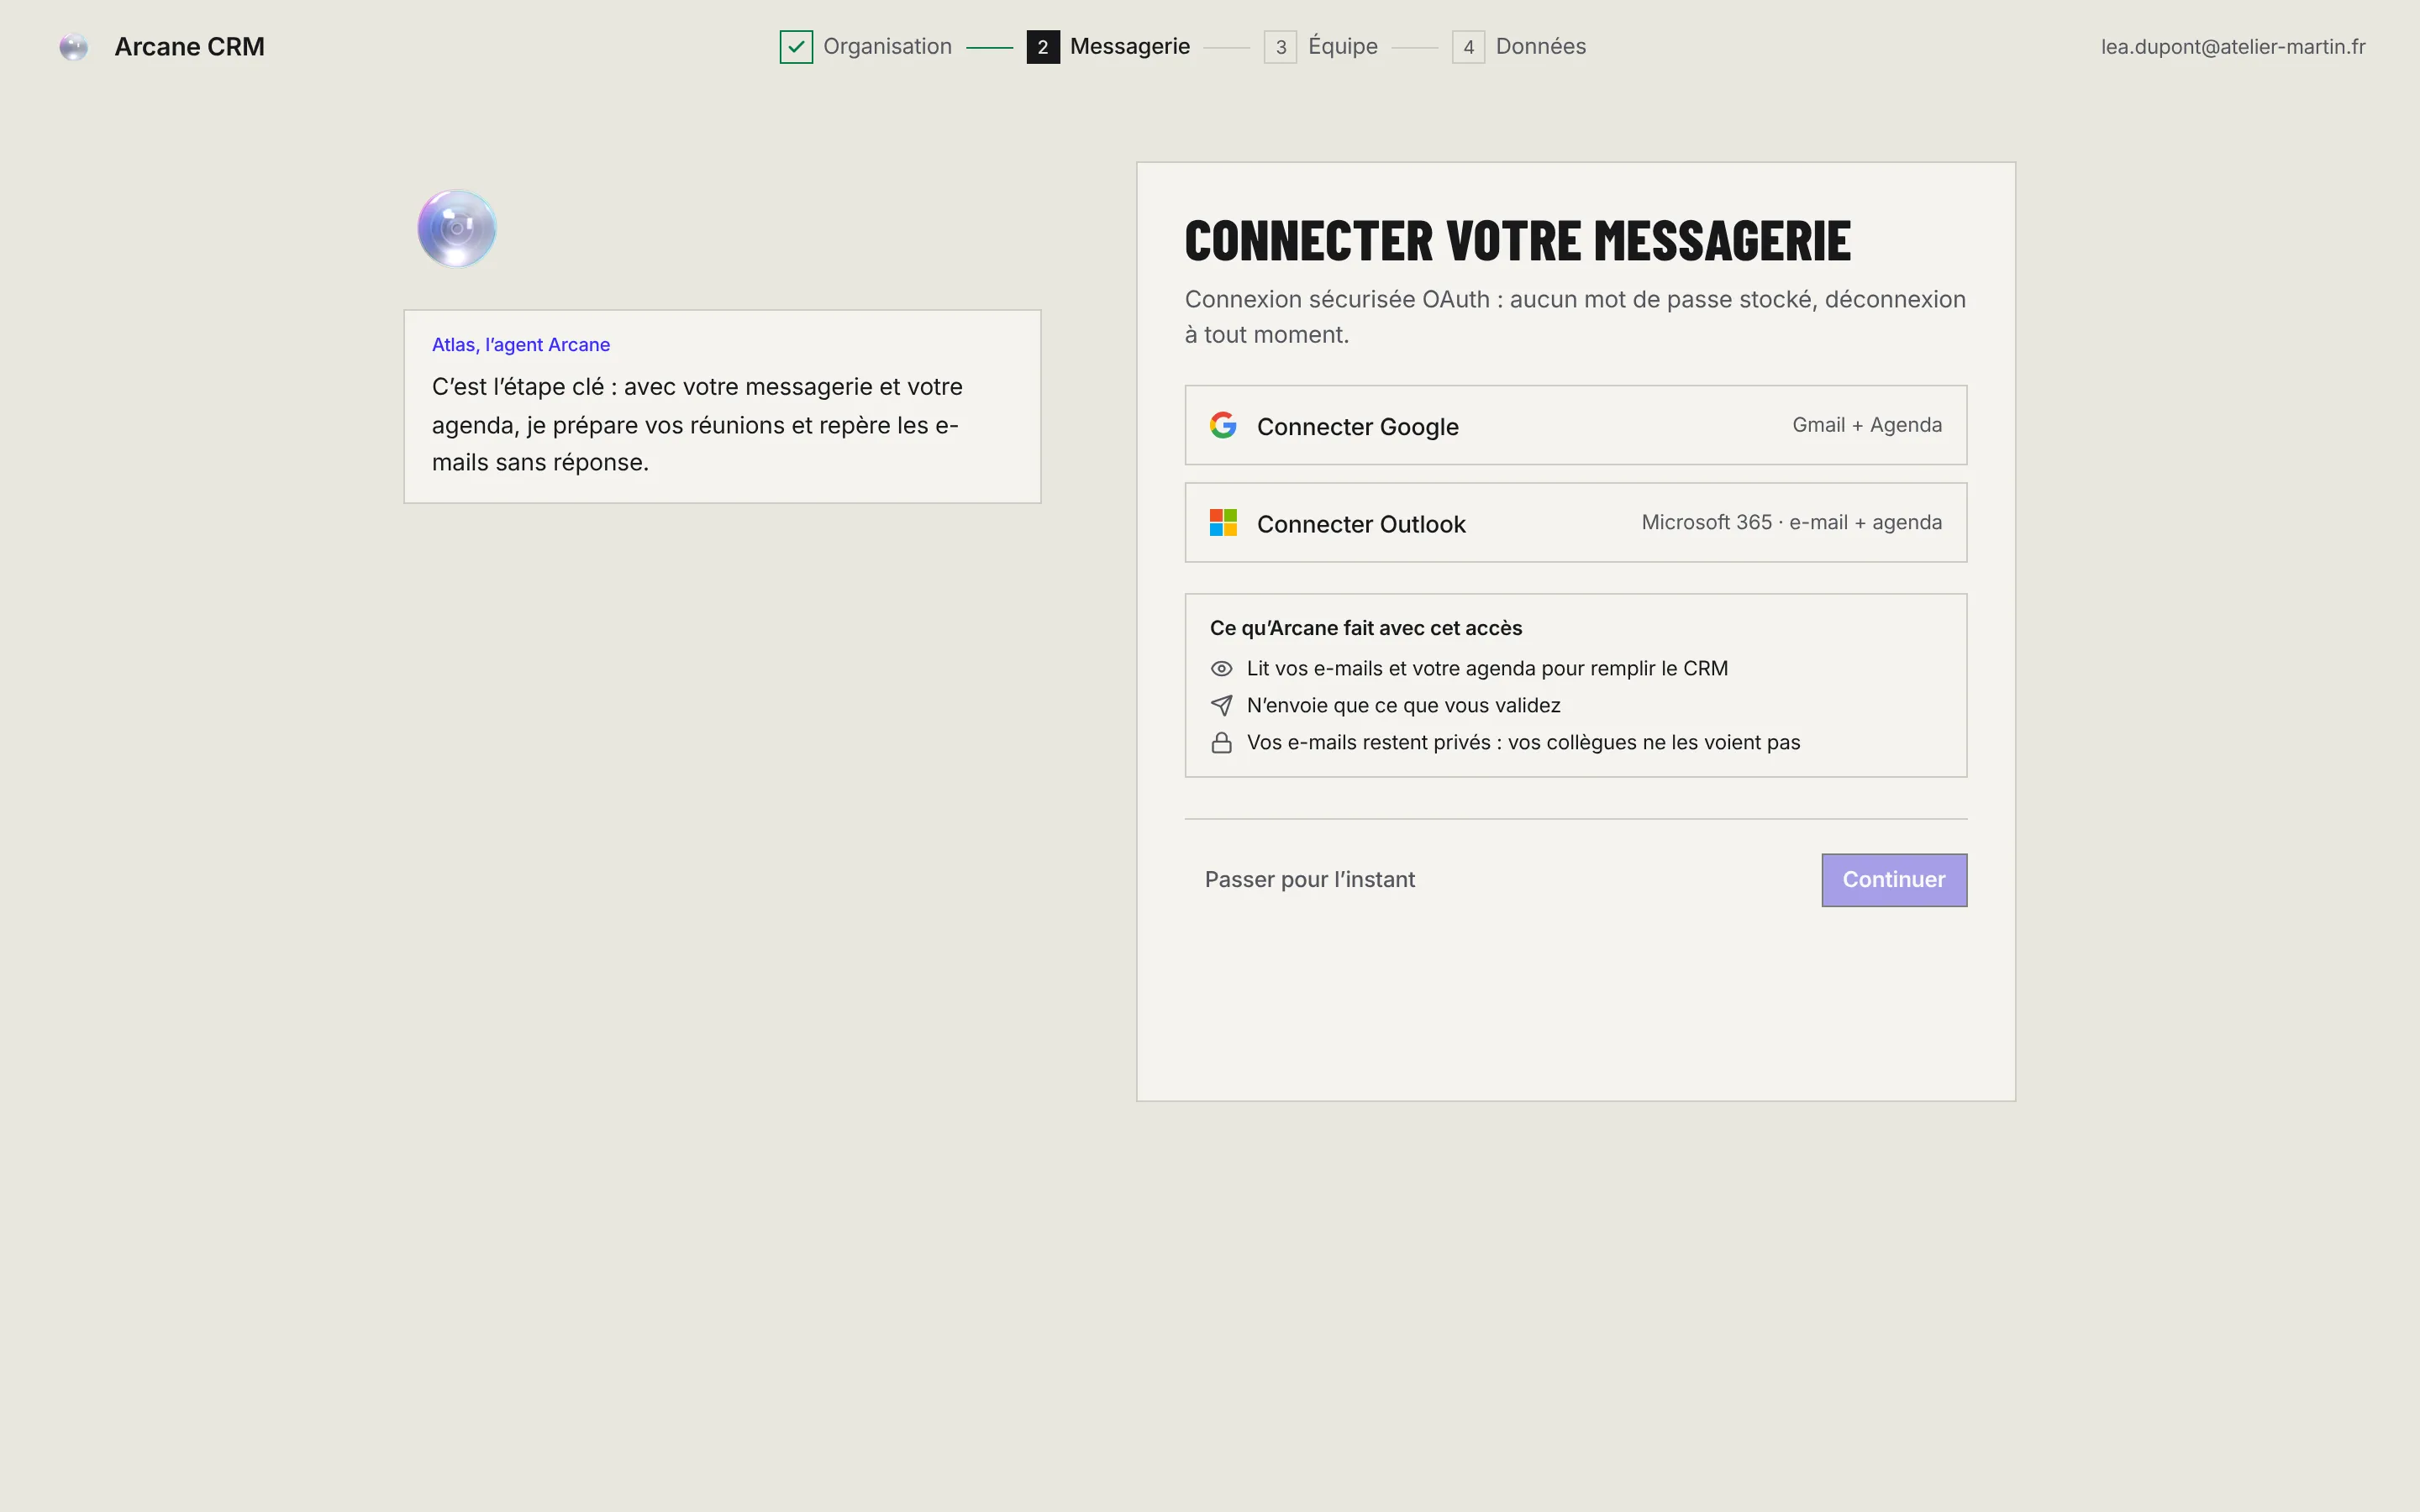The image size is (2420, 1512).
Task: Click the Google logo icon
Action: (1223, 425)
